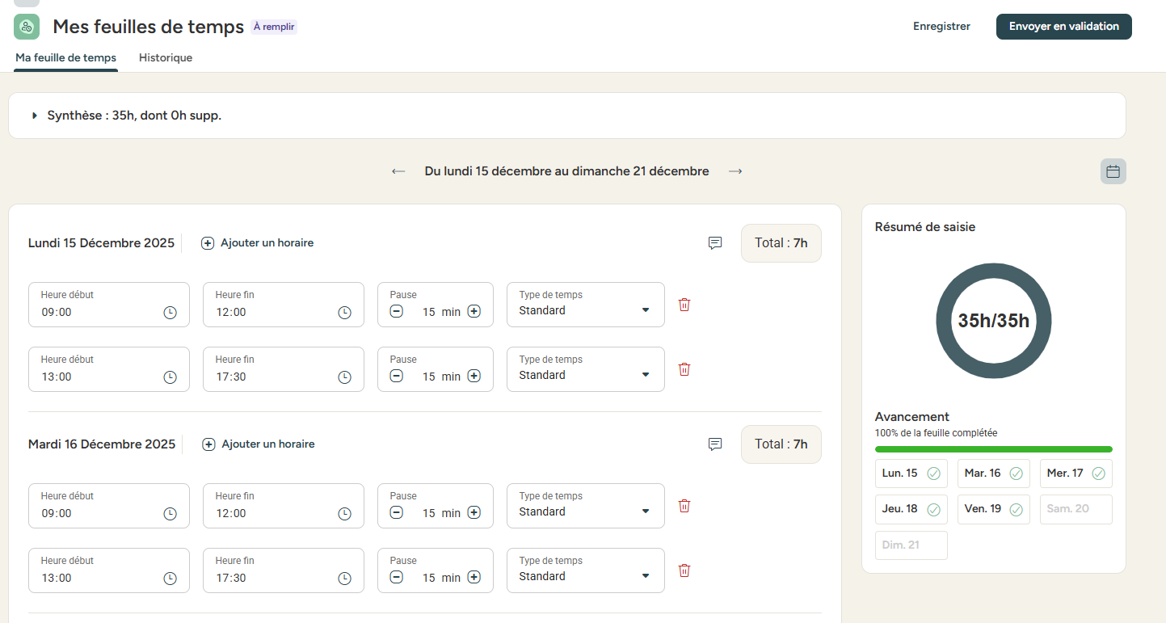
Task: Delete Monday's 09:00 time entry
Action: pyautogui.click(x=684, y=305)
